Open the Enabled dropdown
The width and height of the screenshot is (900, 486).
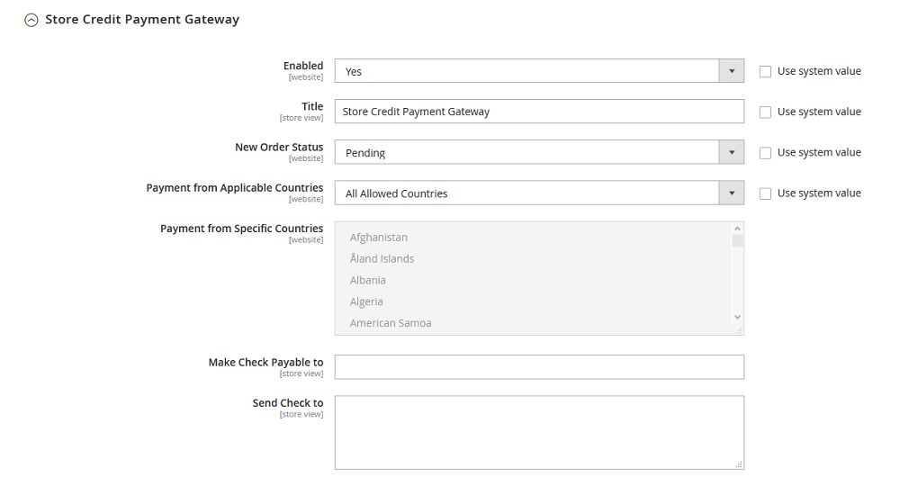(539, 71)
